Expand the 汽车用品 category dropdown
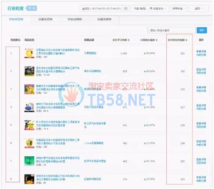Screen dimensions: 214x189 [x=150, y=8]
